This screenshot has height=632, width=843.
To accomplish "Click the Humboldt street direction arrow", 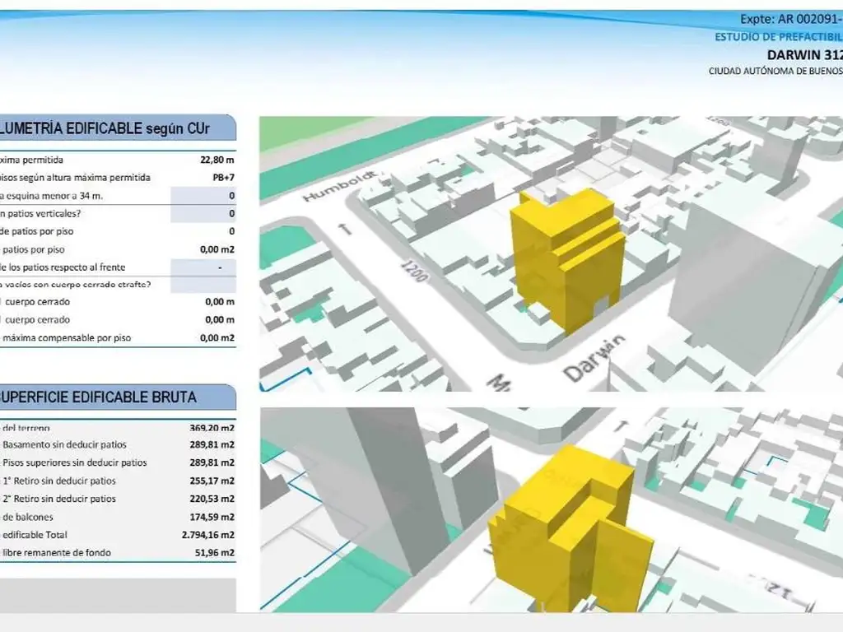I will click(x=347, y=230).
